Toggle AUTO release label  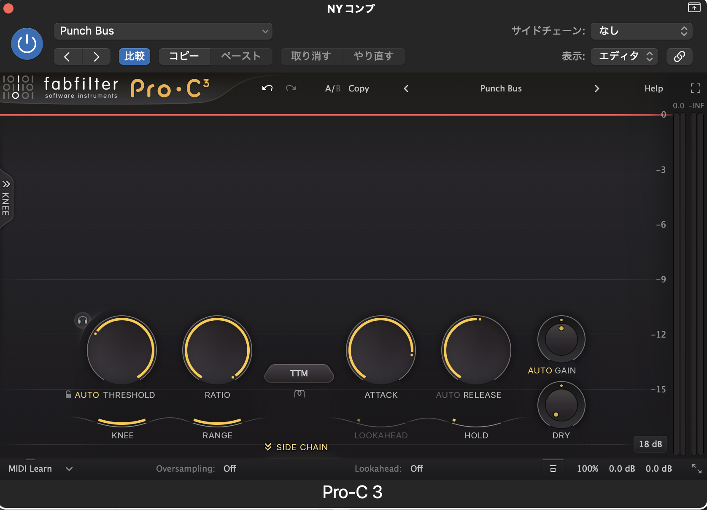click(448, 395)
